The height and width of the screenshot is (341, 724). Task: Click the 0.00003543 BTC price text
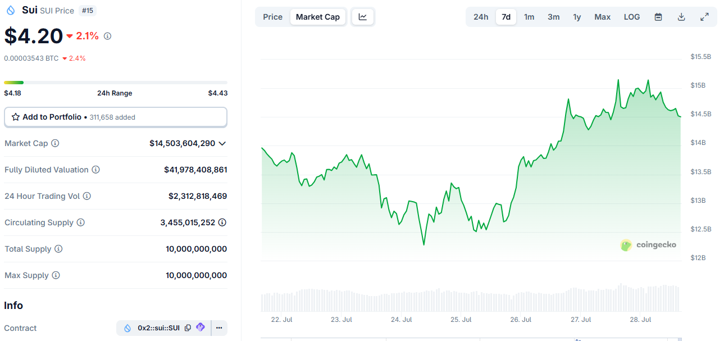click(x=31, y=58)
